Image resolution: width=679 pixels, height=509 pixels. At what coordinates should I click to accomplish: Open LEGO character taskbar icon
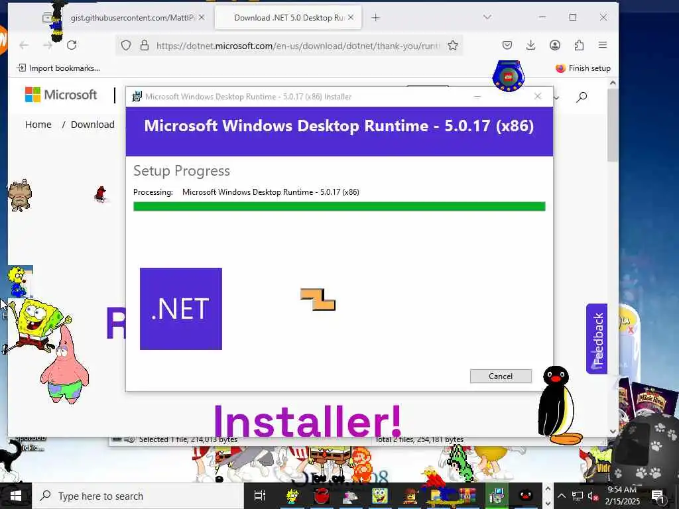tap(410, 496)
